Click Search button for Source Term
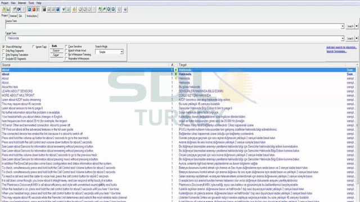Viewport: 360px width, 202px height. [350, 26]
